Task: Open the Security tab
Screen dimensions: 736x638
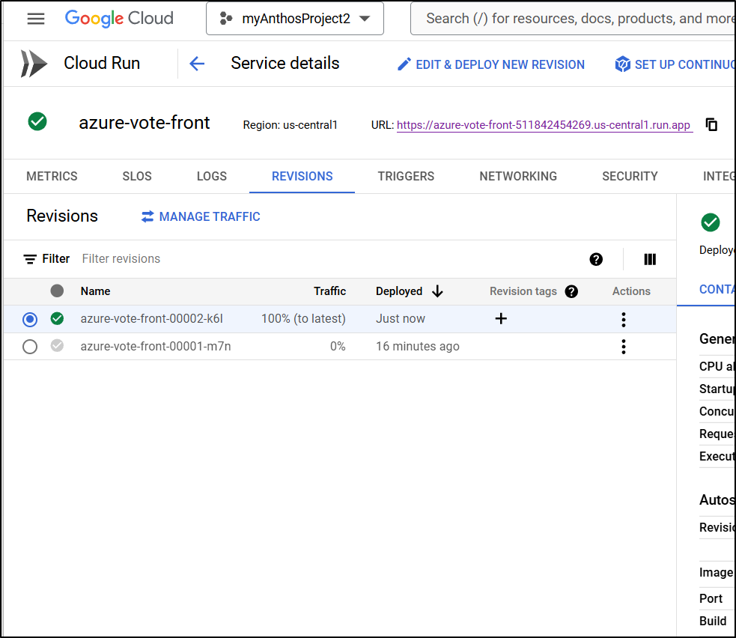Action: [630, 176]
